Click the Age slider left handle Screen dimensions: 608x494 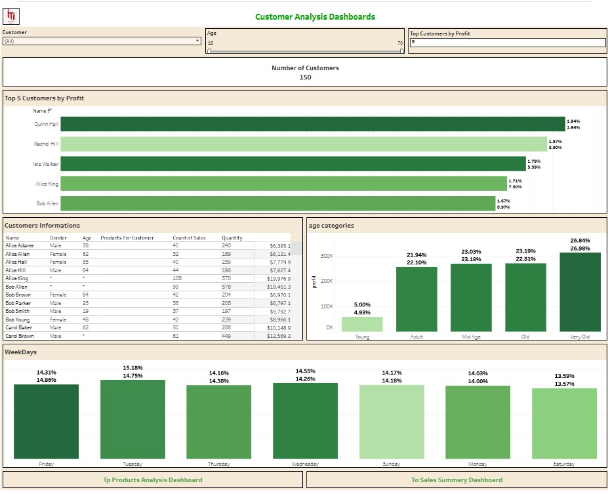click(209, 51)
